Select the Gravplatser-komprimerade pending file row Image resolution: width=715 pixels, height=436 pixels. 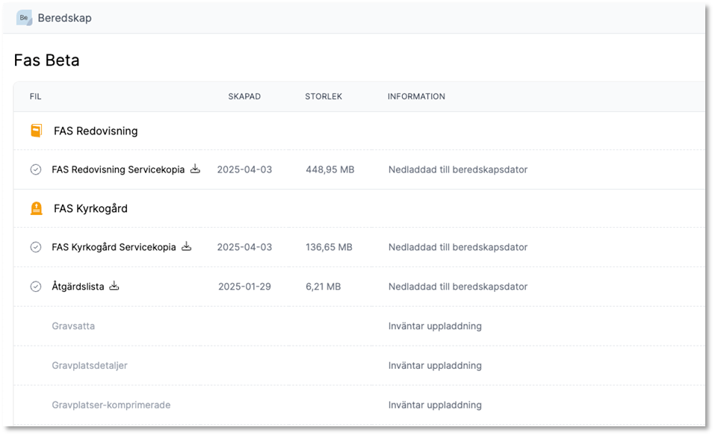pos(359,405)
